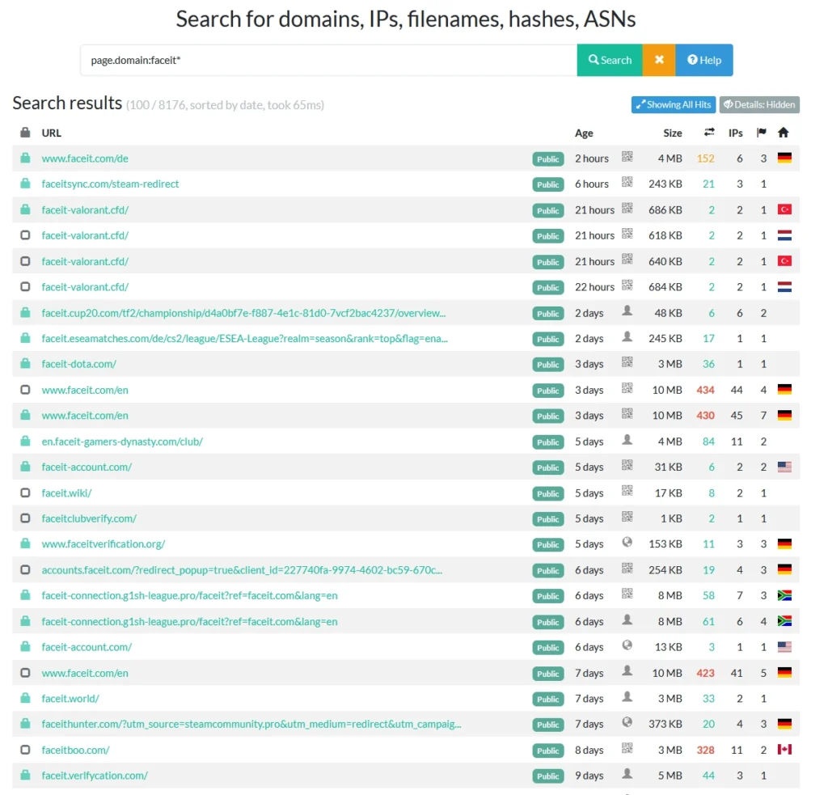
Task: Click the QR code icon on faceit.wiki row
Action: coord(627,491)
